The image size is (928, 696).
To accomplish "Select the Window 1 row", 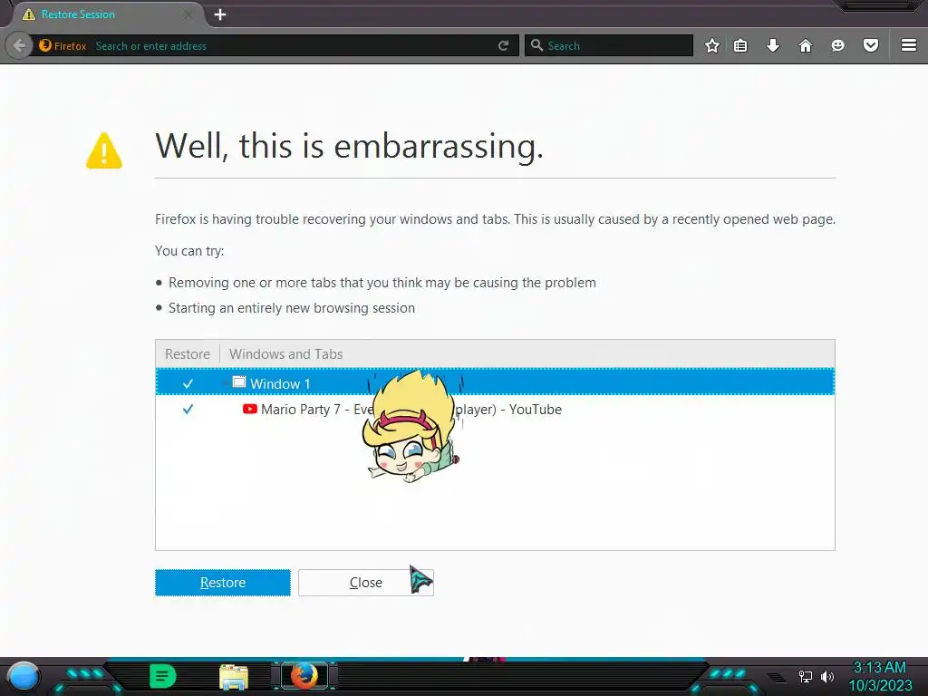I will coord(495,382).
